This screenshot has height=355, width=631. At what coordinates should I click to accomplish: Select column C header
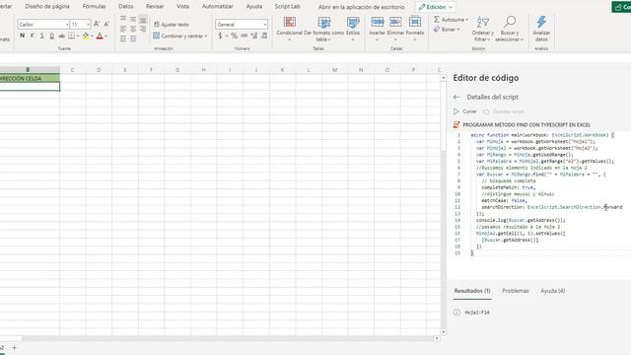(x=72, y=70)
